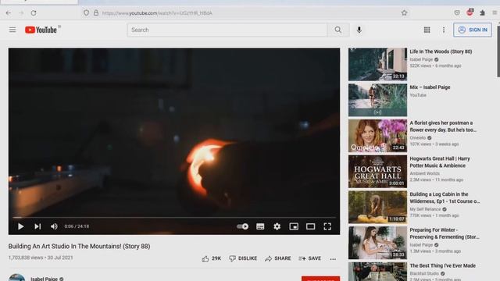Open the Pocket save icon
This screenshot has width=500, height=281.
click(x=457, y=12)
